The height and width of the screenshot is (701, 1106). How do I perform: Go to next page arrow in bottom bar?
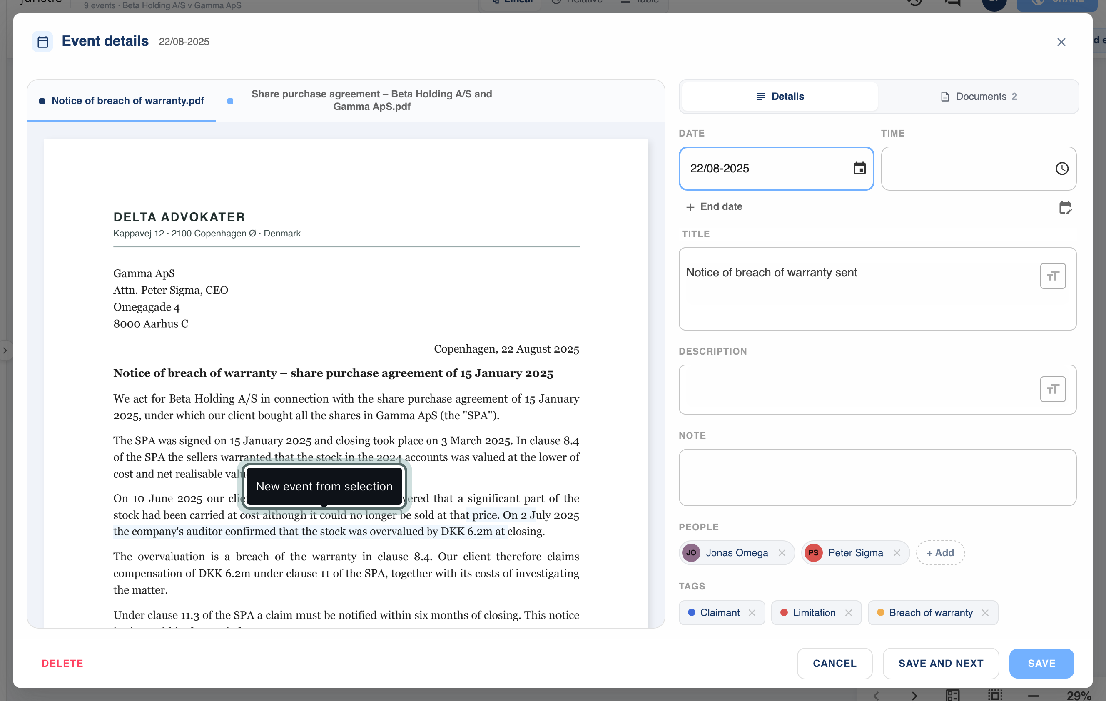[914, 695]
